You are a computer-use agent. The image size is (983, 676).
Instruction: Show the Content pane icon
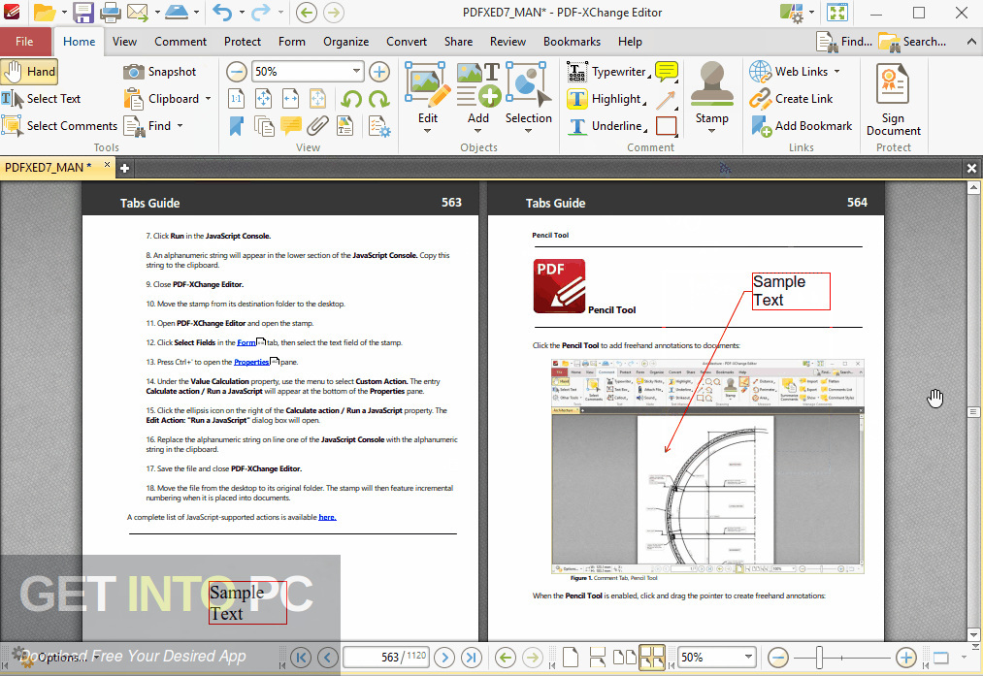344,125
